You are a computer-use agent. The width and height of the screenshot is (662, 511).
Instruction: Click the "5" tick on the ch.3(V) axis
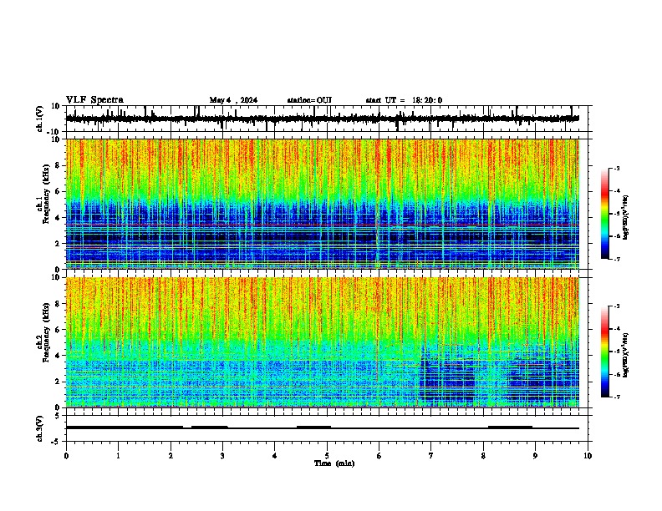(x=58, y=416)
